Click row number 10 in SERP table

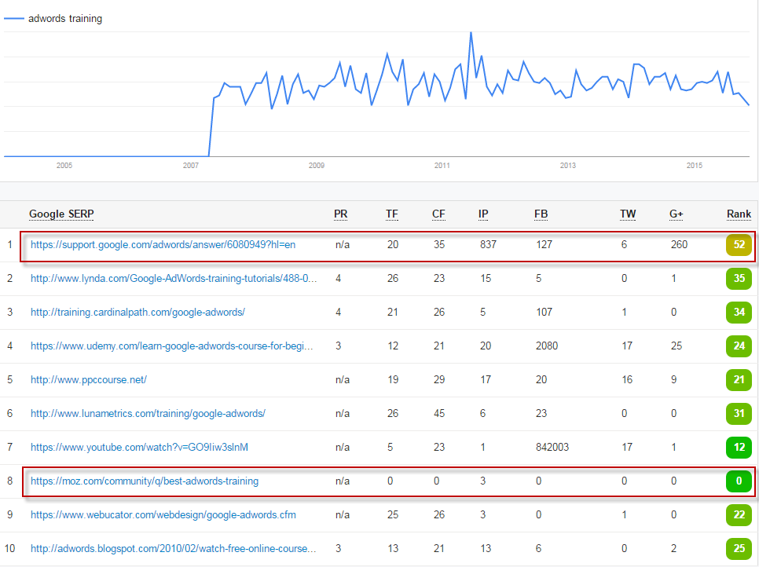9,549
